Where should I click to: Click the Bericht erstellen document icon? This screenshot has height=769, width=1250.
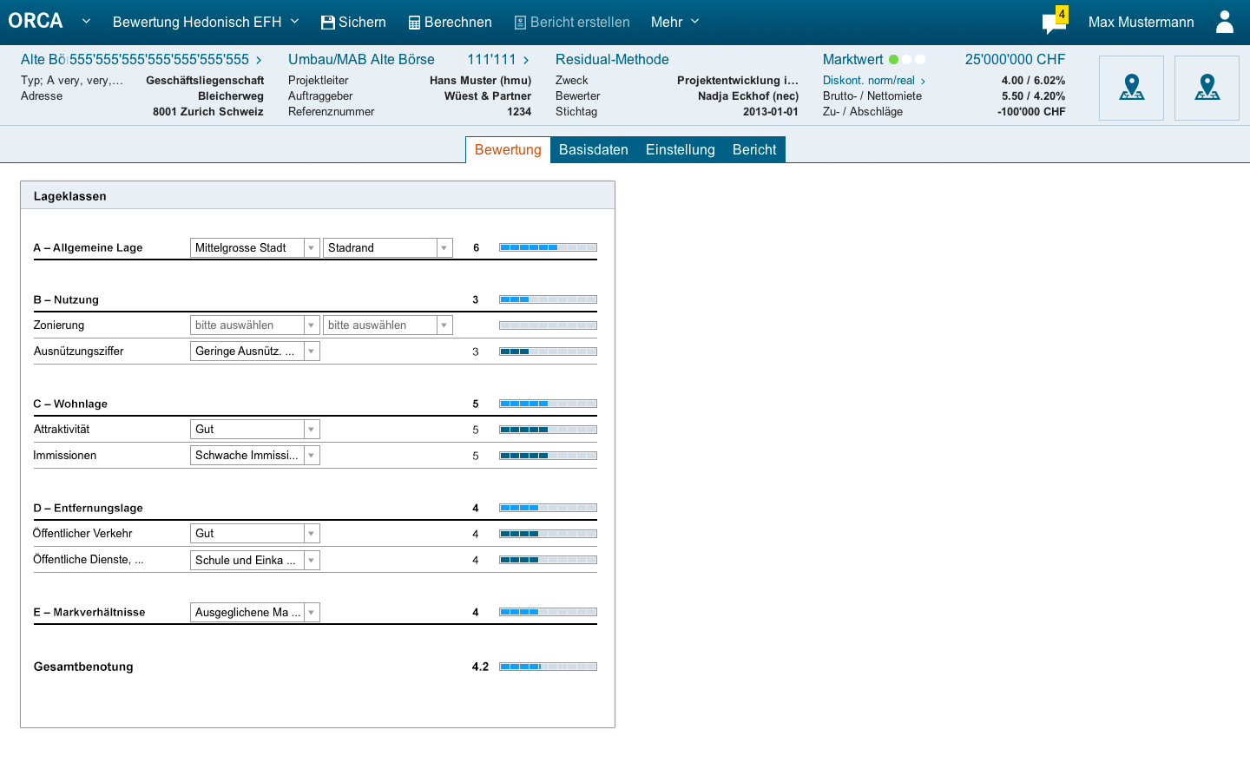coord(520,23)
